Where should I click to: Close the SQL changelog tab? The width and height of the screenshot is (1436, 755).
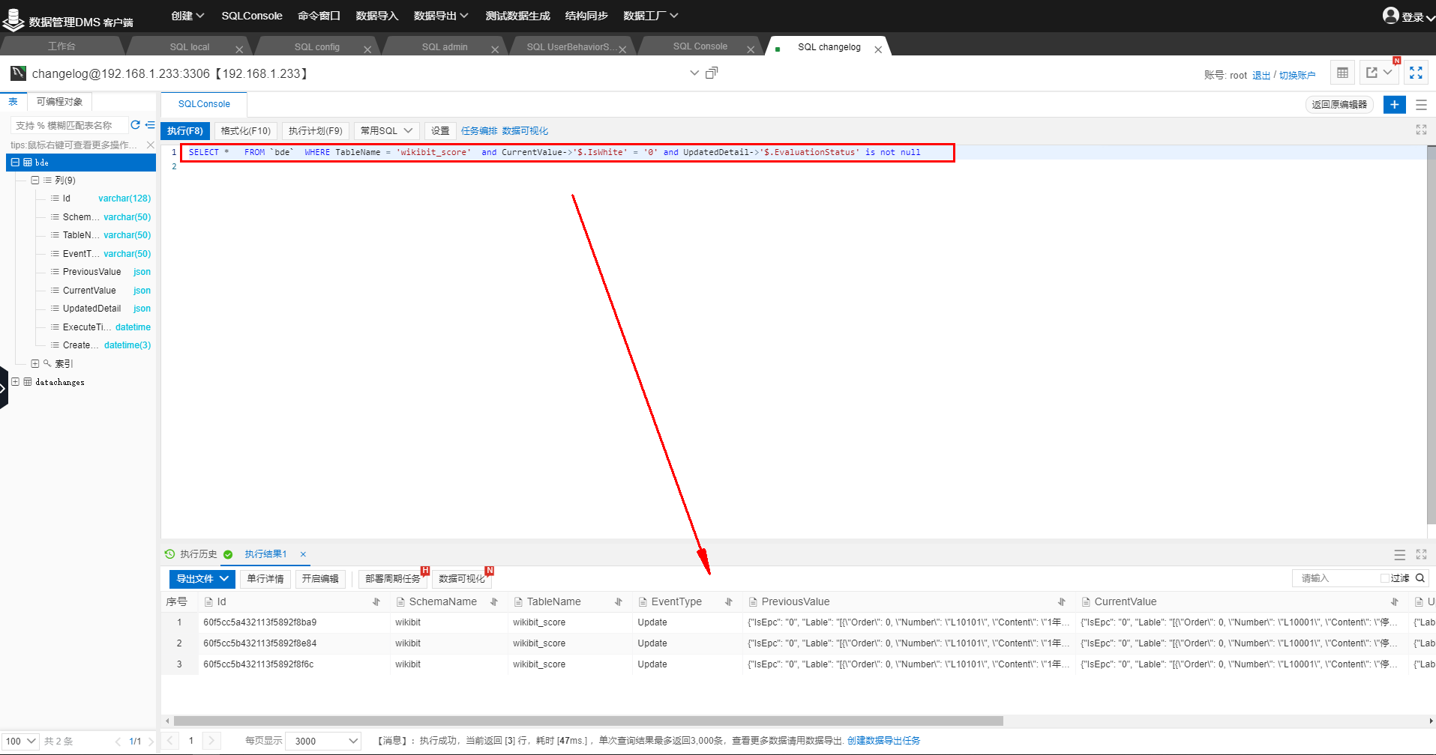[x=878, y=49]
